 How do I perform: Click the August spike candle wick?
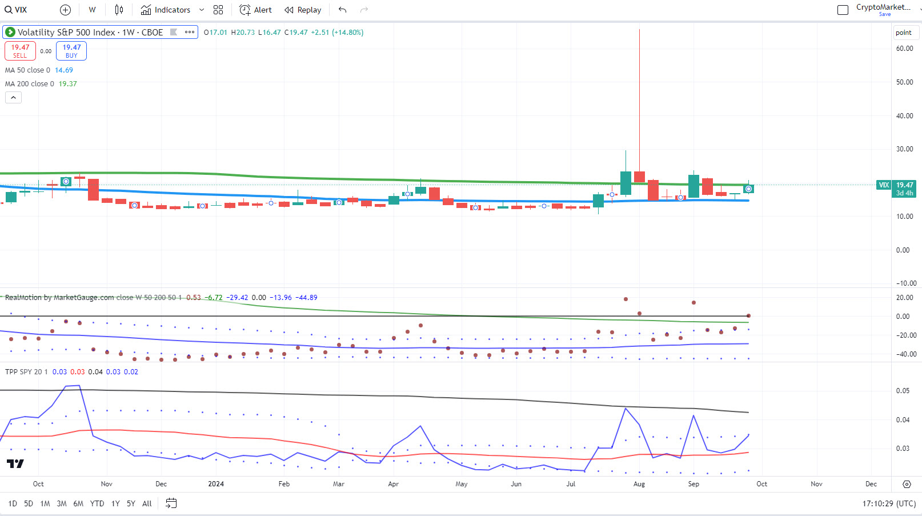639,100
